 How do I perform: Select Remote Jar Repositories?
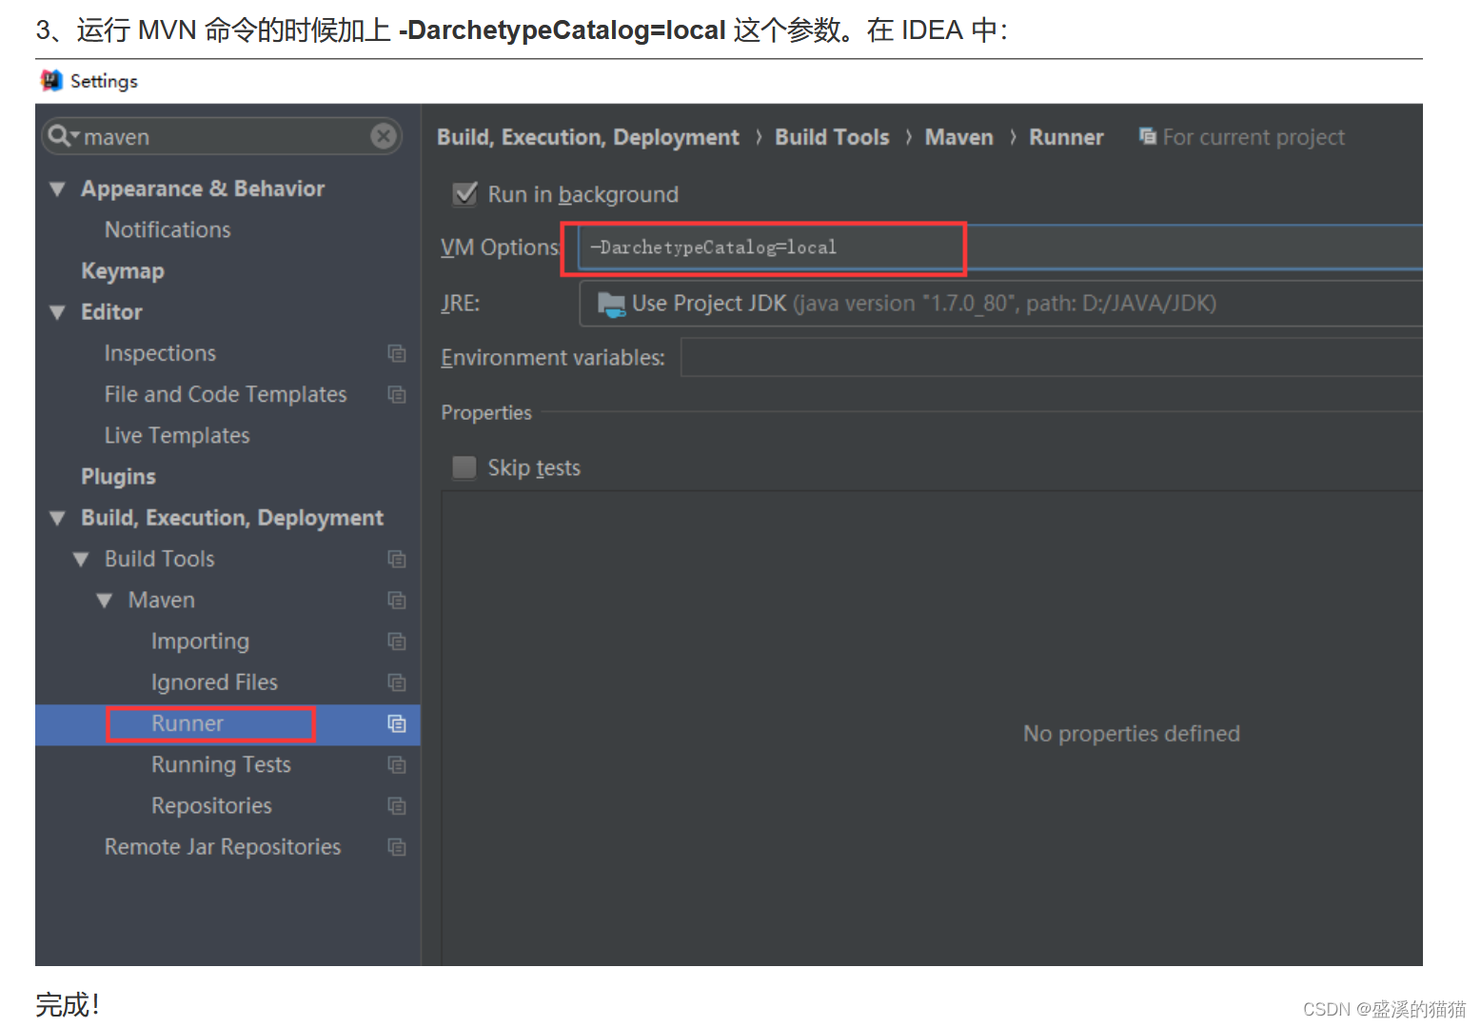[223, 846]
